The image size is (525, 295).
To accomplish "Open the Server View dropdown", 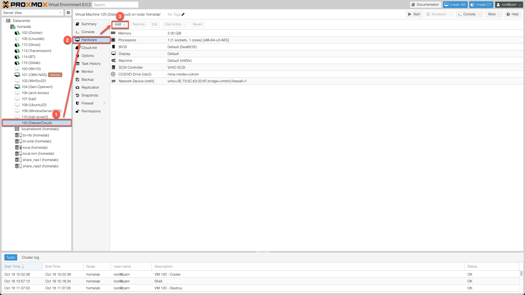I will 33,13.
